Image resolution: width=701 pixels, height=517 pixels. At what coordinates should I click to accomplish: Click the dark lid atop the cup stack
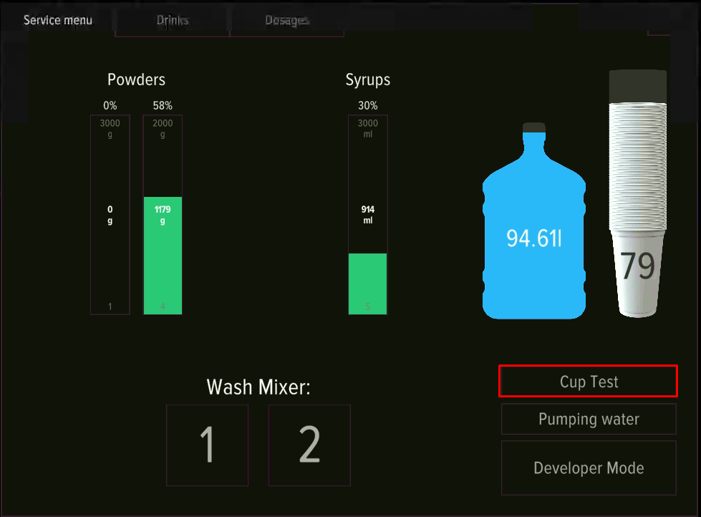637,86
